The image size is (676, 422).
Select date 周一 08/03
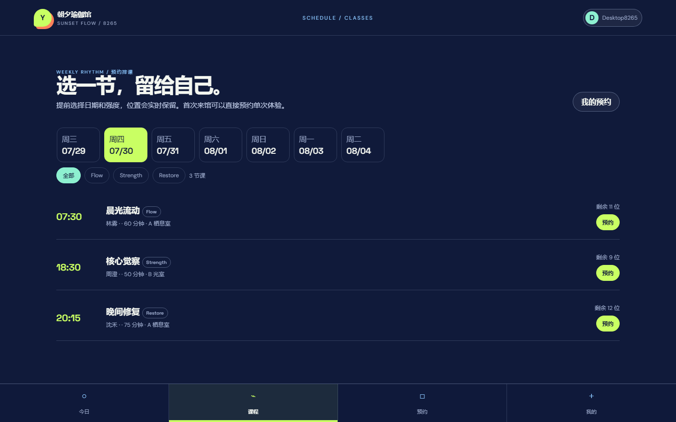point(315,145)
